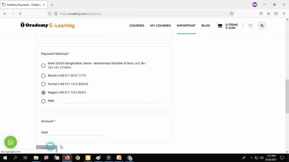
Task: Open the Save to Pocket icon
Action: (x=261, y=13)
